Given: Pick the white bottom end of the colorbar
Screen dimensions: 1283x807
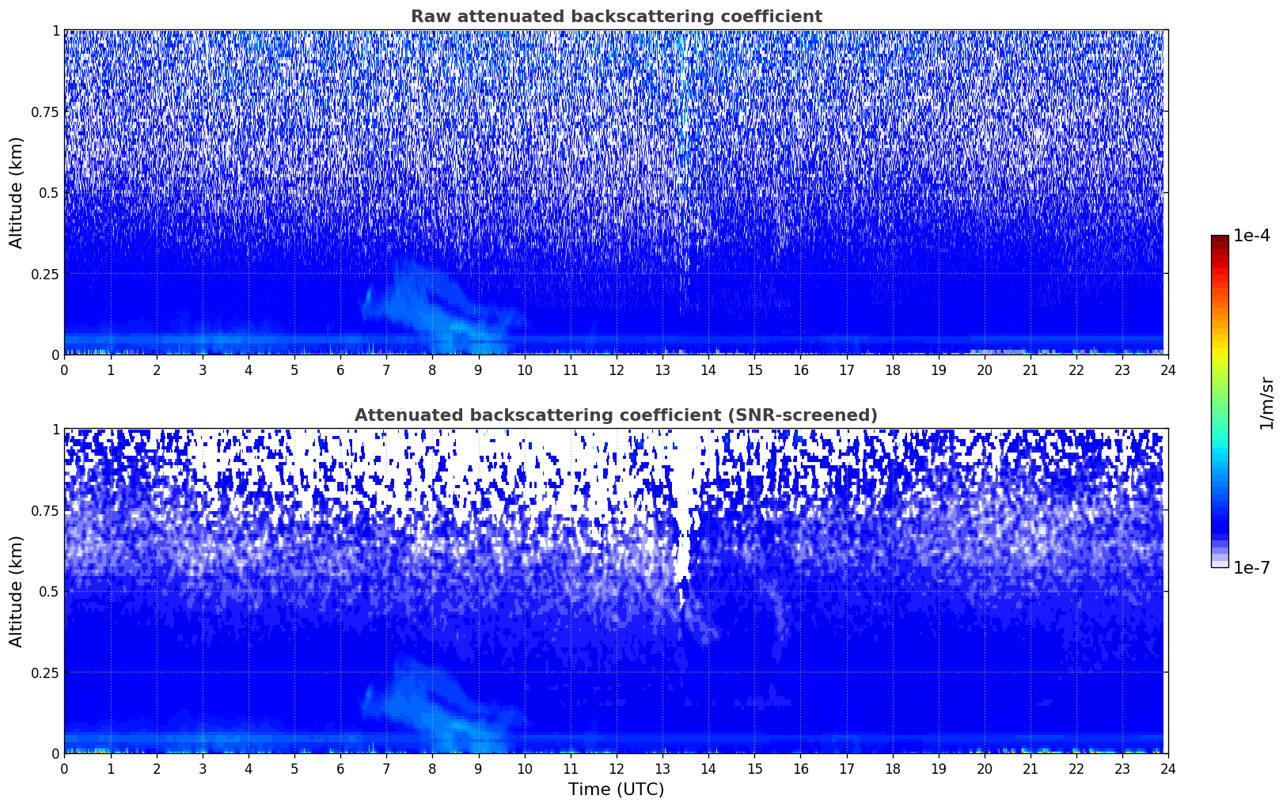Looking at the screenshot, I should [1220, 563].
